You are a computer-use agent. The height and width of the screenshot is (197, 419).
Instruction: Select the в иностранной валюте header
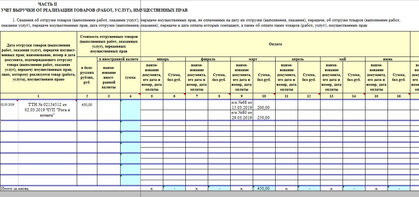coord(118,59)
